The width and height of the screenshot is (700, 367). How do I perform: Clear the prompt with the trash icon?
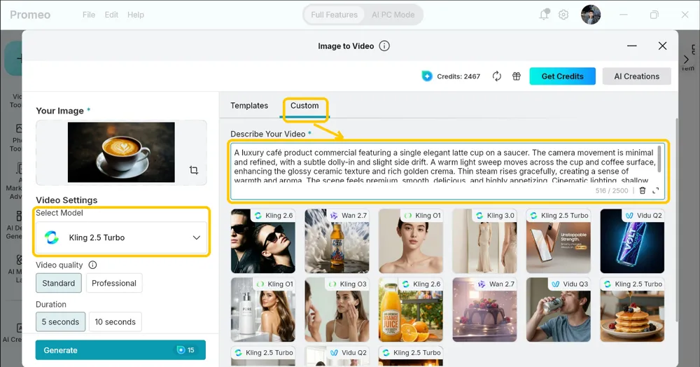(x=643, y=191)
